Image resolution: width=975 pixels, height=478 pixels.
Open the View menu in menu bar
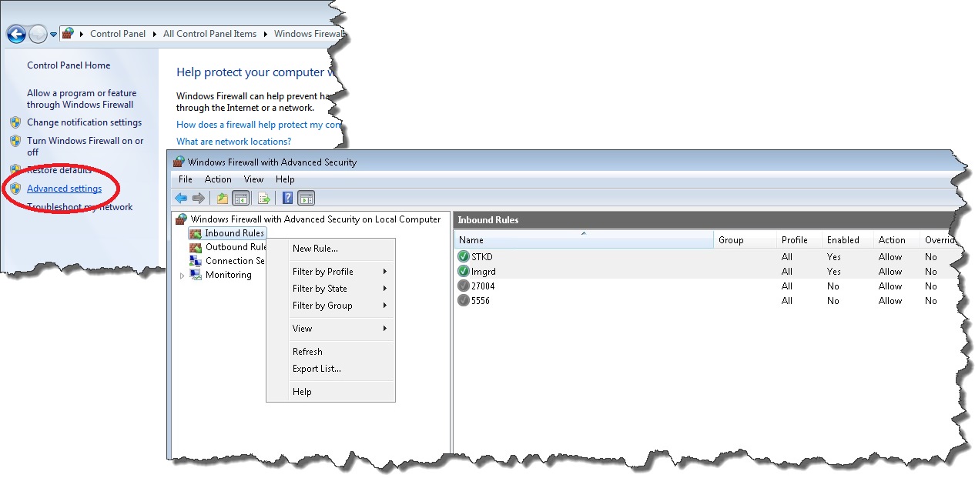253,179
